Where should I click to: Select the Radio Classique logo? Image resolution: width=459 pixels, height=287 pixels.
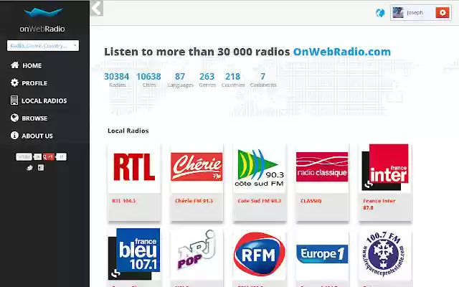(x=322, y=167)
